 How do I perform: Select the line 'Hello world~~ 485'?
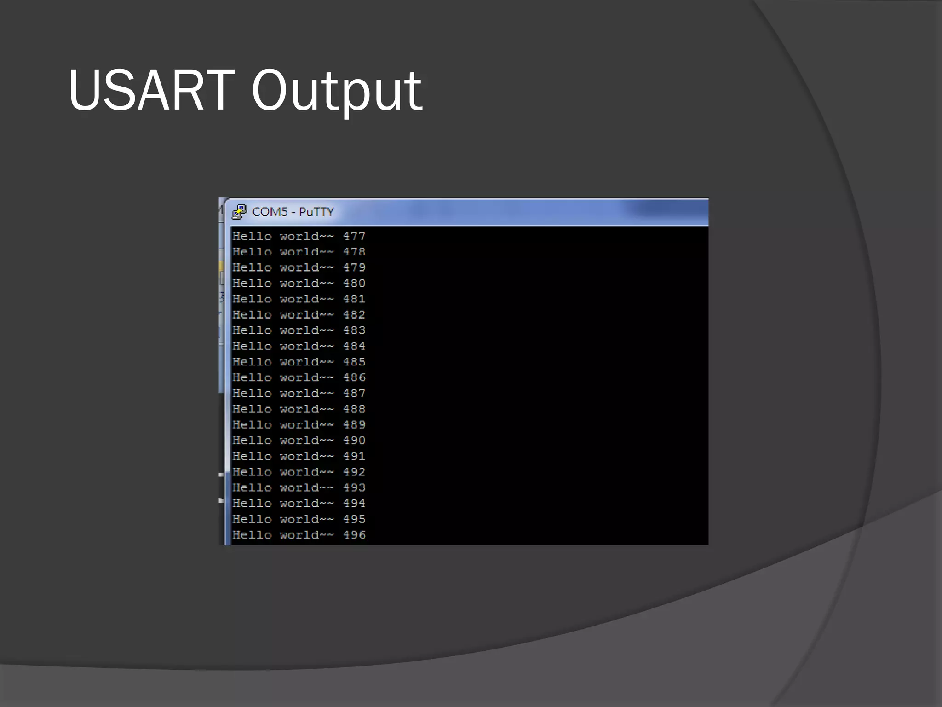(x=299, y=362)
